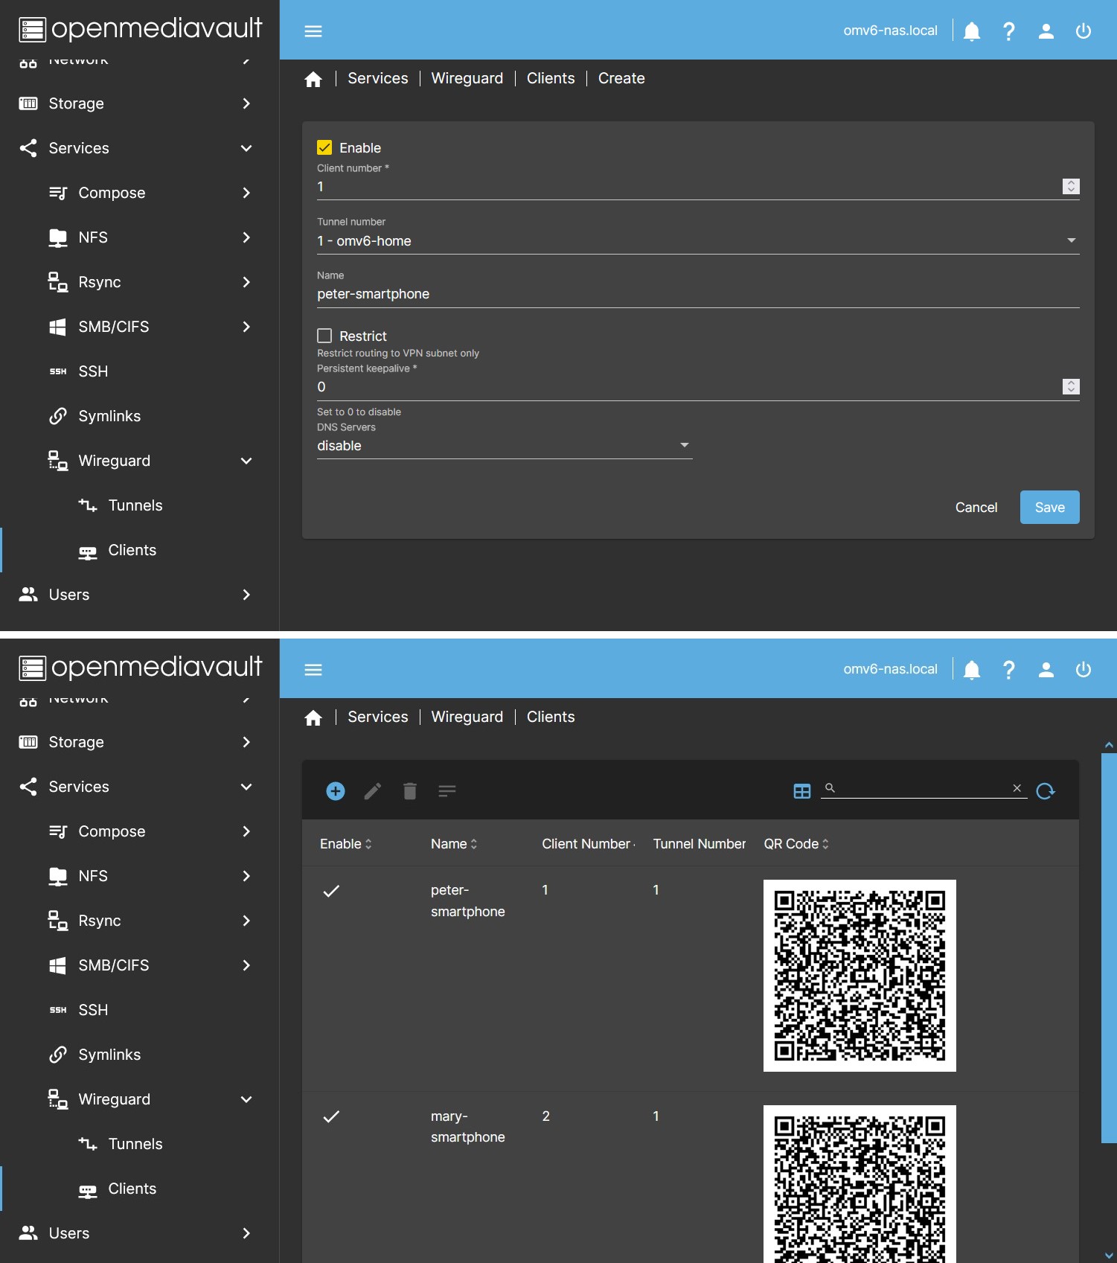Click the pencil edit icon in the clients toolbar
The image size is (1117, 1263).
click(x=373, y=791)
